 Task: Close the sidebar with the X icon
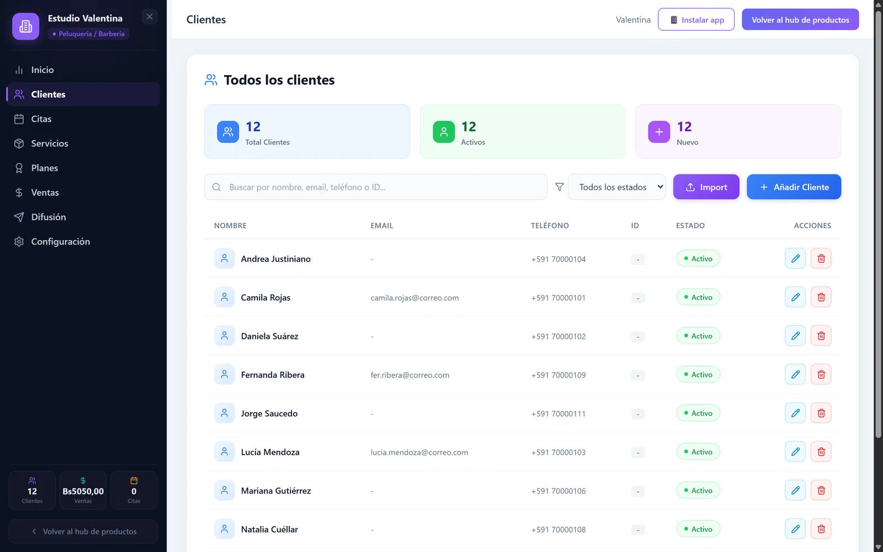tap(150, 17)
